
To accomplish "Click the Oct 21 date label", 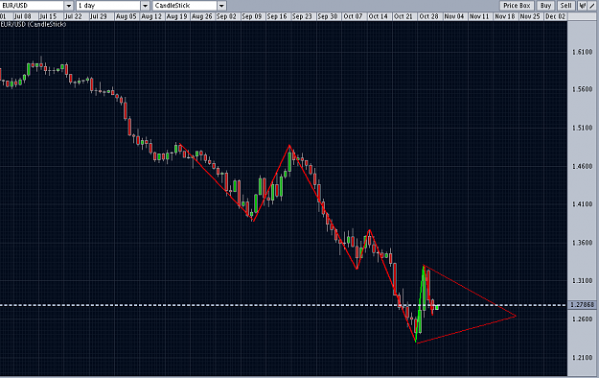I will [403, 16].
